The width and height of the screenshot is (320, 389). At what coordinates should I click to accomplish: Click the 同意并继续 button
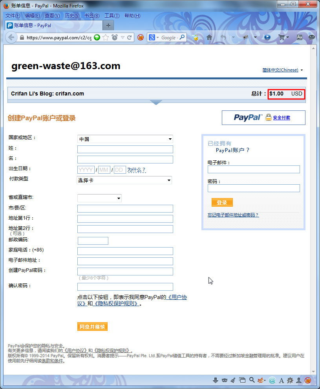coord(92,327)
